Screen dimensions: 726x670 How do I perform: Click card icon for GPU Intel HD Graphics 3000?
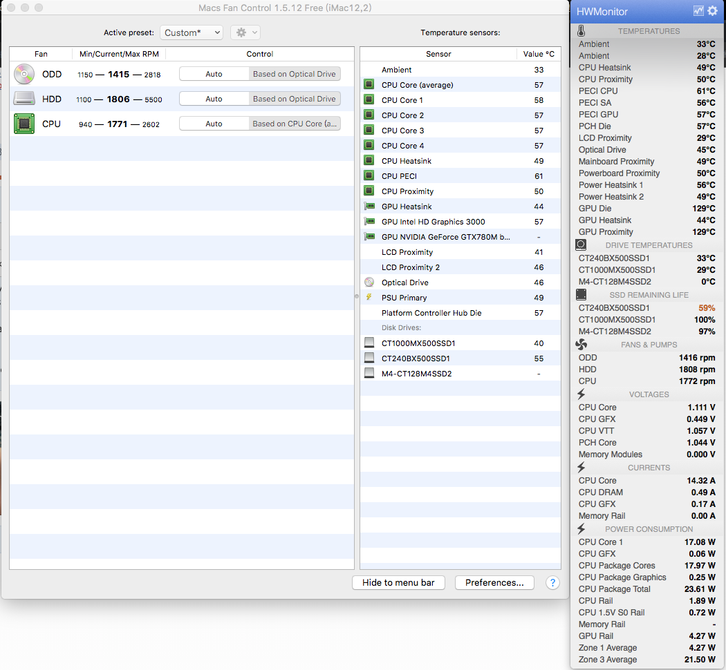[x=369, y=222]
